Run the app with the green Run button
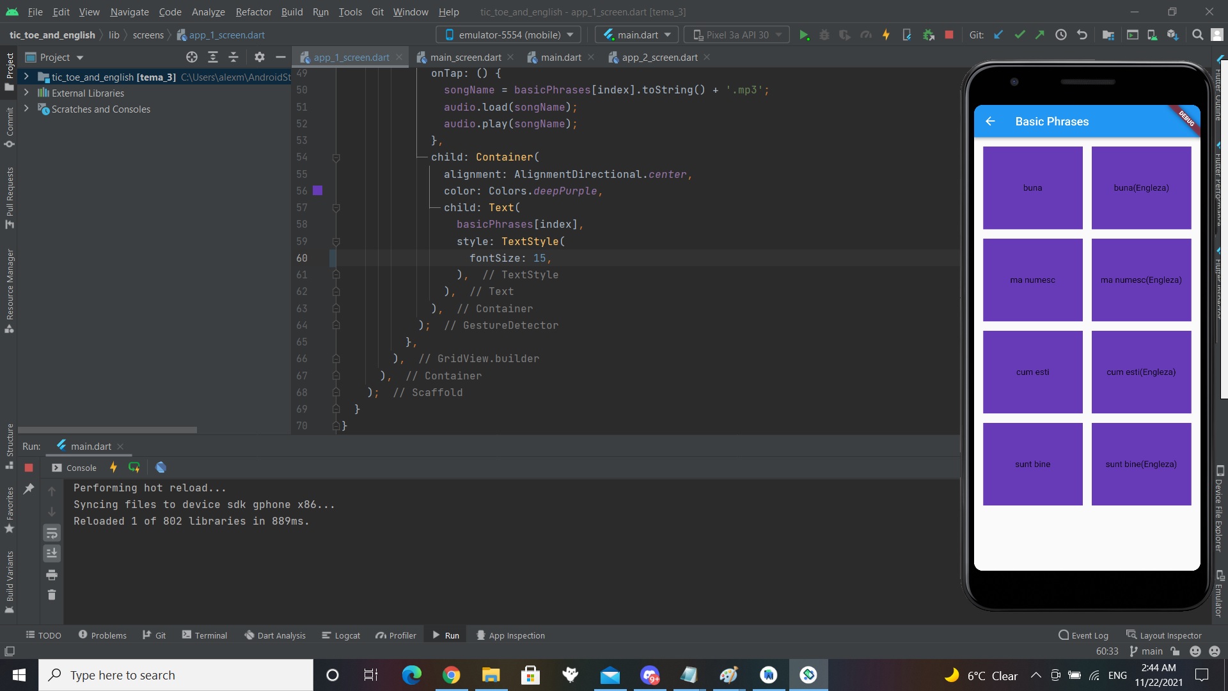This screenshot has width=1228, height=691. (x=805, y=35)
